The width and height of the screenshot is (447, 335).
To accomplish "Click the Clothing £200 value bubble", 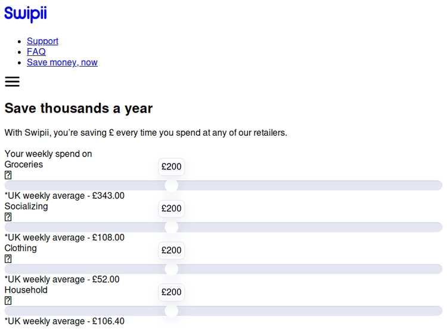I will [x=171, y=250].
